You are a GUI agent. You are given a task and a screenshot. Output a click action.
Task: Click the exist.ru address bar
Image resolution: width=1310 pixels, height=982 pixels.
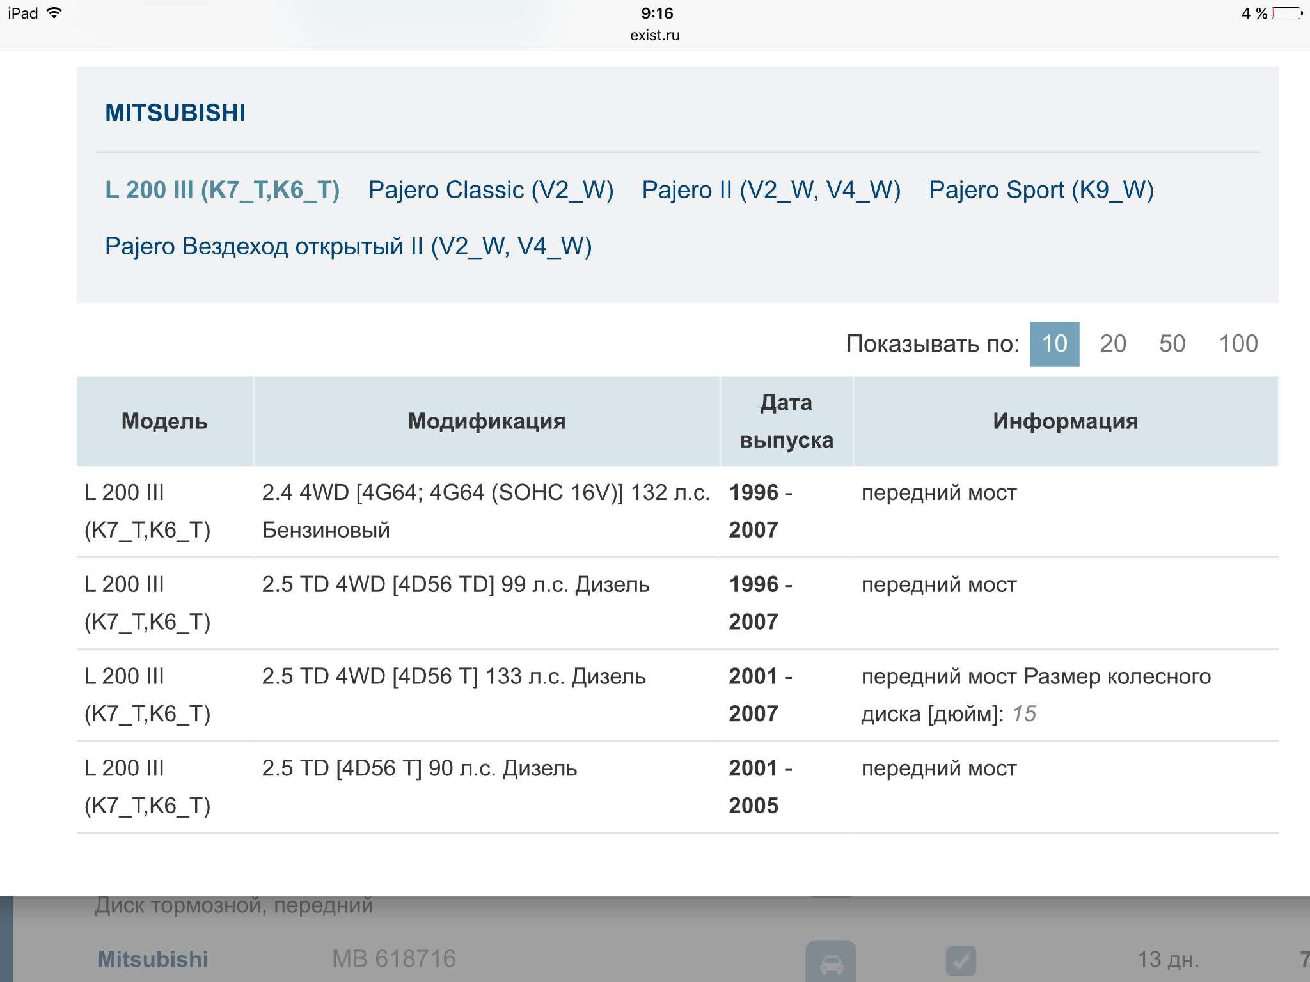(x=654, y=35)
